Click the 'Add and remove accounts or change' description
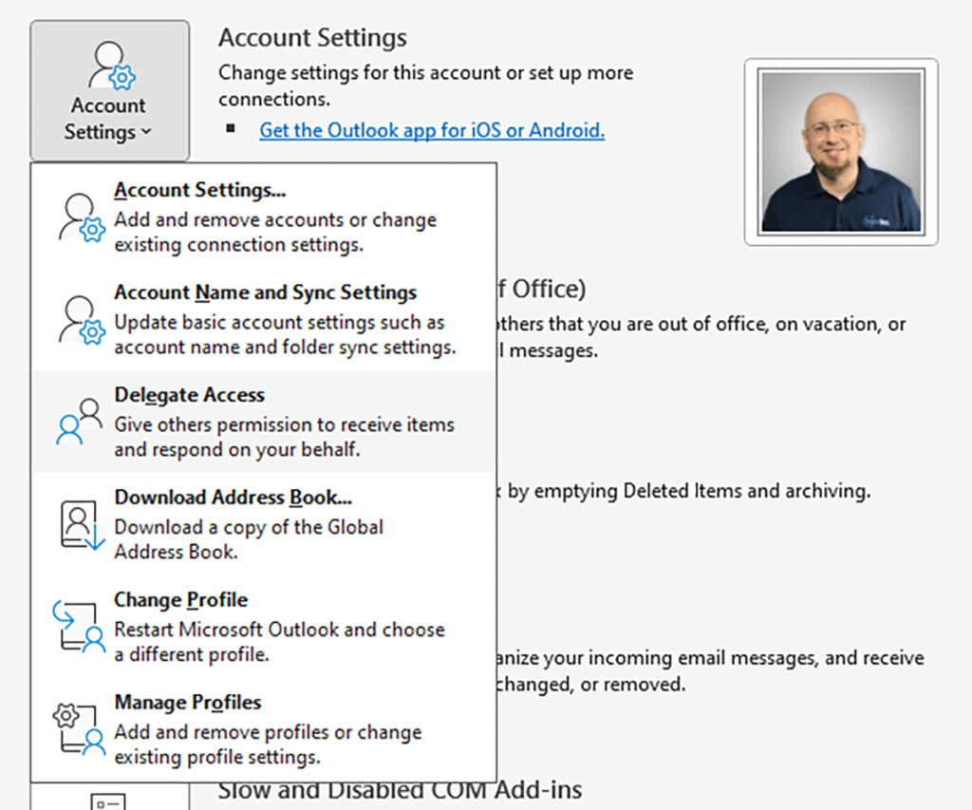972x810 pixels. click(275, 220)
